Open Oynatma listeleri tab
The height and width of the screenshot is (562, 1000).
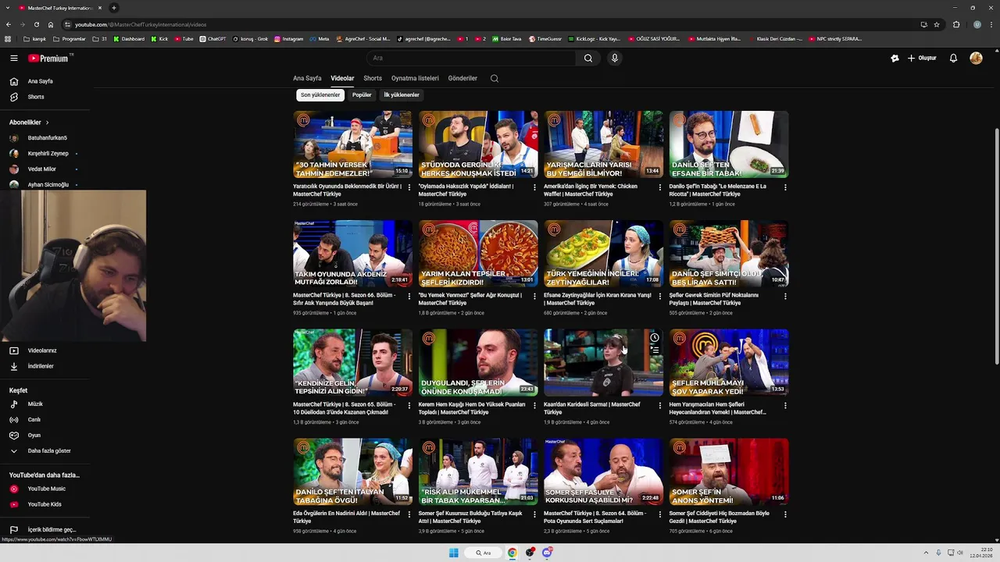(x=415, y=78)
